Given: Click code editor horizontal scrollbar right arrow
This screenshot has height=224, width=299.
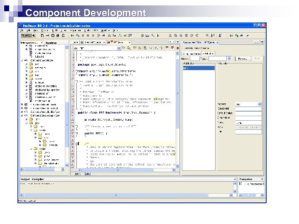Looking at the screenshot, I should click(174, 170).
